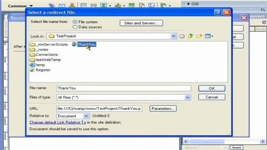Select the testWebTemp folder
The image size is (267, 150).
(45, 60)
